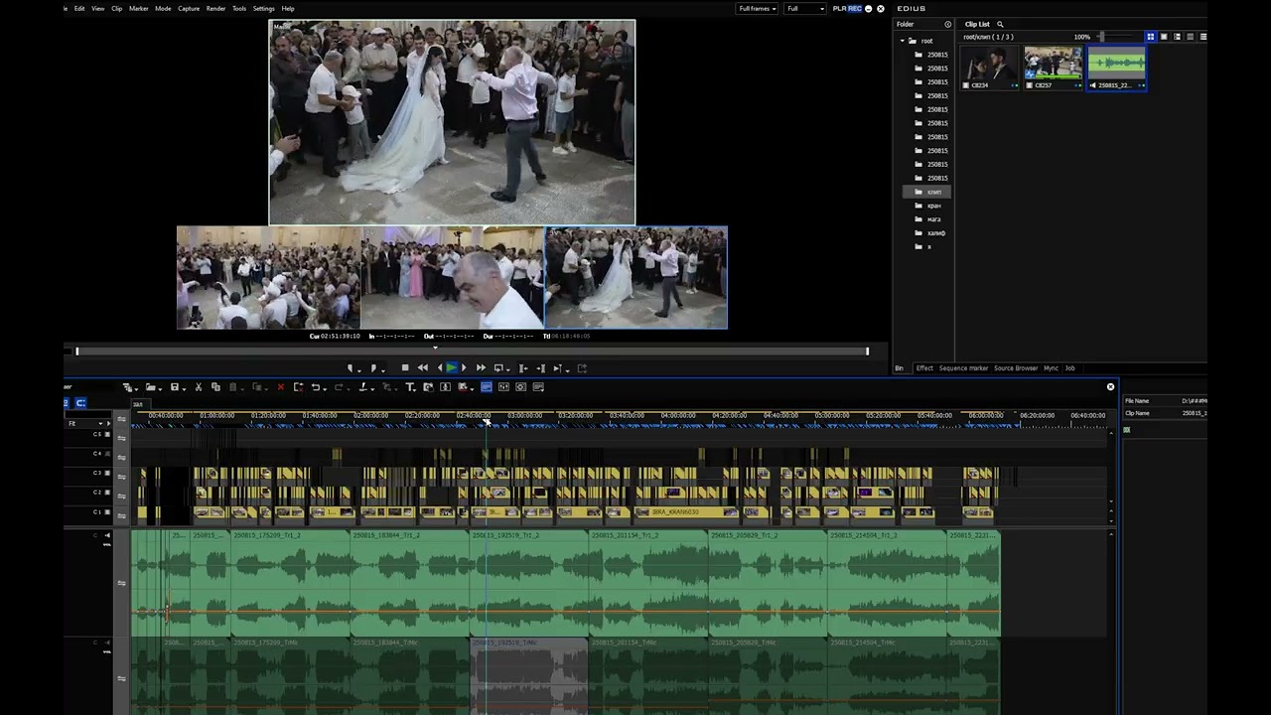Toggle the highlighted multicam mode icon in the timeline toolbar
1271x715 pixels.
point(486,387)
